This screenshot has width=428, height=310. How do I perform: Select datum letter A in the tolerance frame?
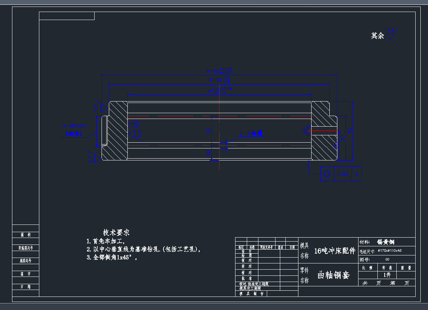(357, 174)
